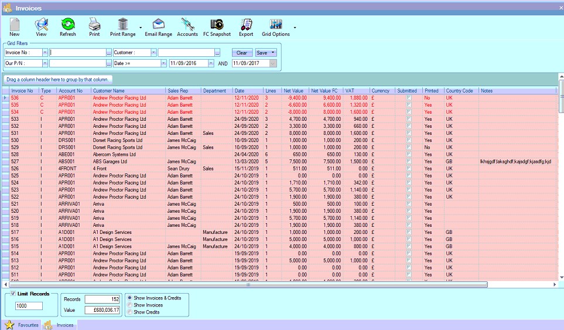Image resolution: width=564 pixels, height=330 pixels.
Task: Select the Show Invoices radio button
Action: click(130, 305)
